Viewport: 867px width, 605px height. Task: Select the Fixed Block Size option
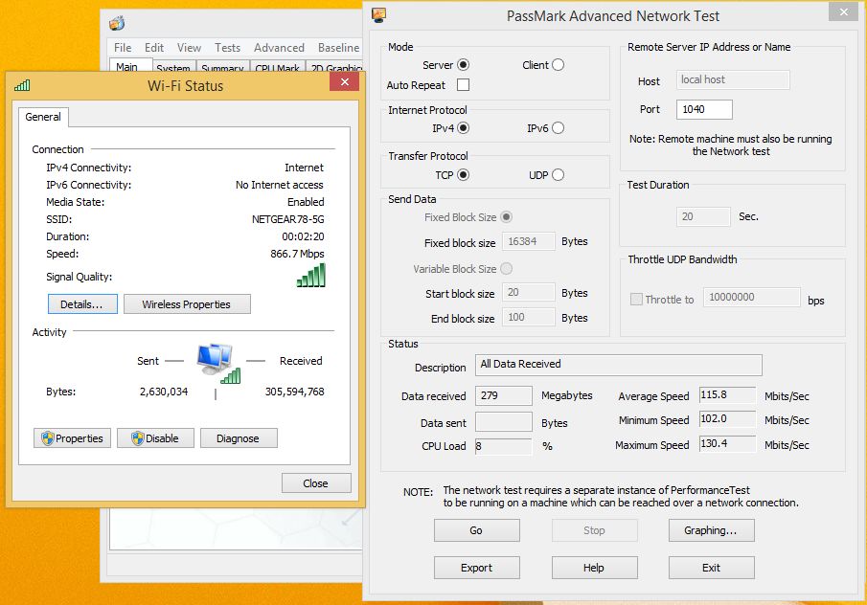[x=506, y=217]
